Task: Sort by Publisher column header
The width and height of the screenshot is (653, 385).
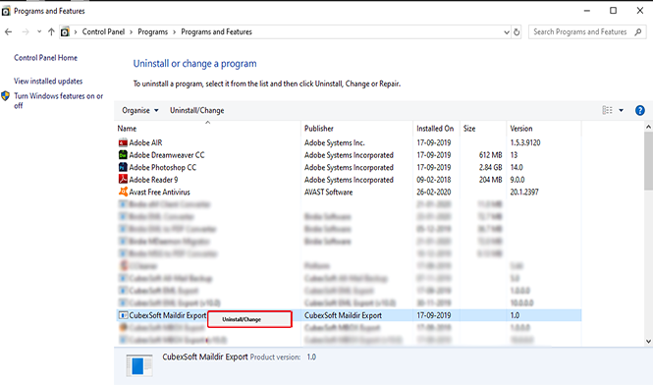Action: coord(319,129)
